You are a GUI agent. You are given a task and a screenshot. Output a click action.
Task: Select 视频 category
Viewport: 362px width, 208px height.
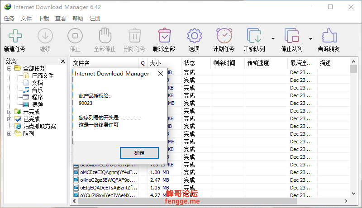(37, 104)
